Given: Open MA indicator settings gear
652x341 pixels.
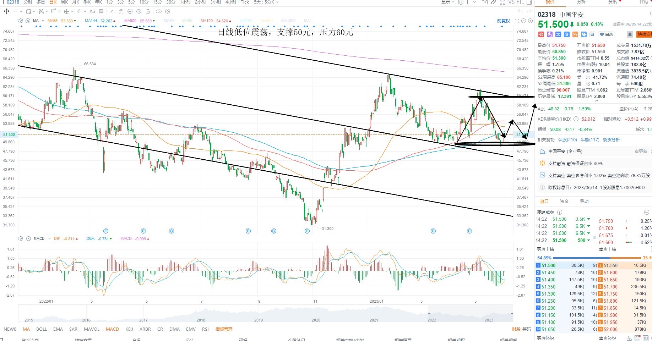Looking at the screenshot, I should click(21, 21).
